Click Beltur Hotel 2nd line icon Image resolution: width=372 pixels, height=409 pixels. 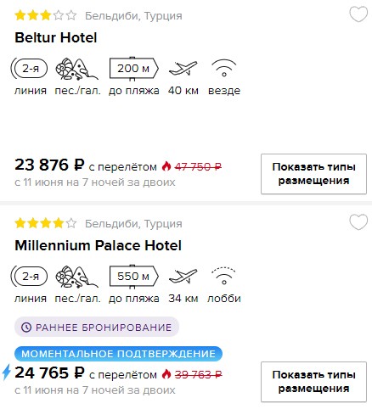click(29, 69)
